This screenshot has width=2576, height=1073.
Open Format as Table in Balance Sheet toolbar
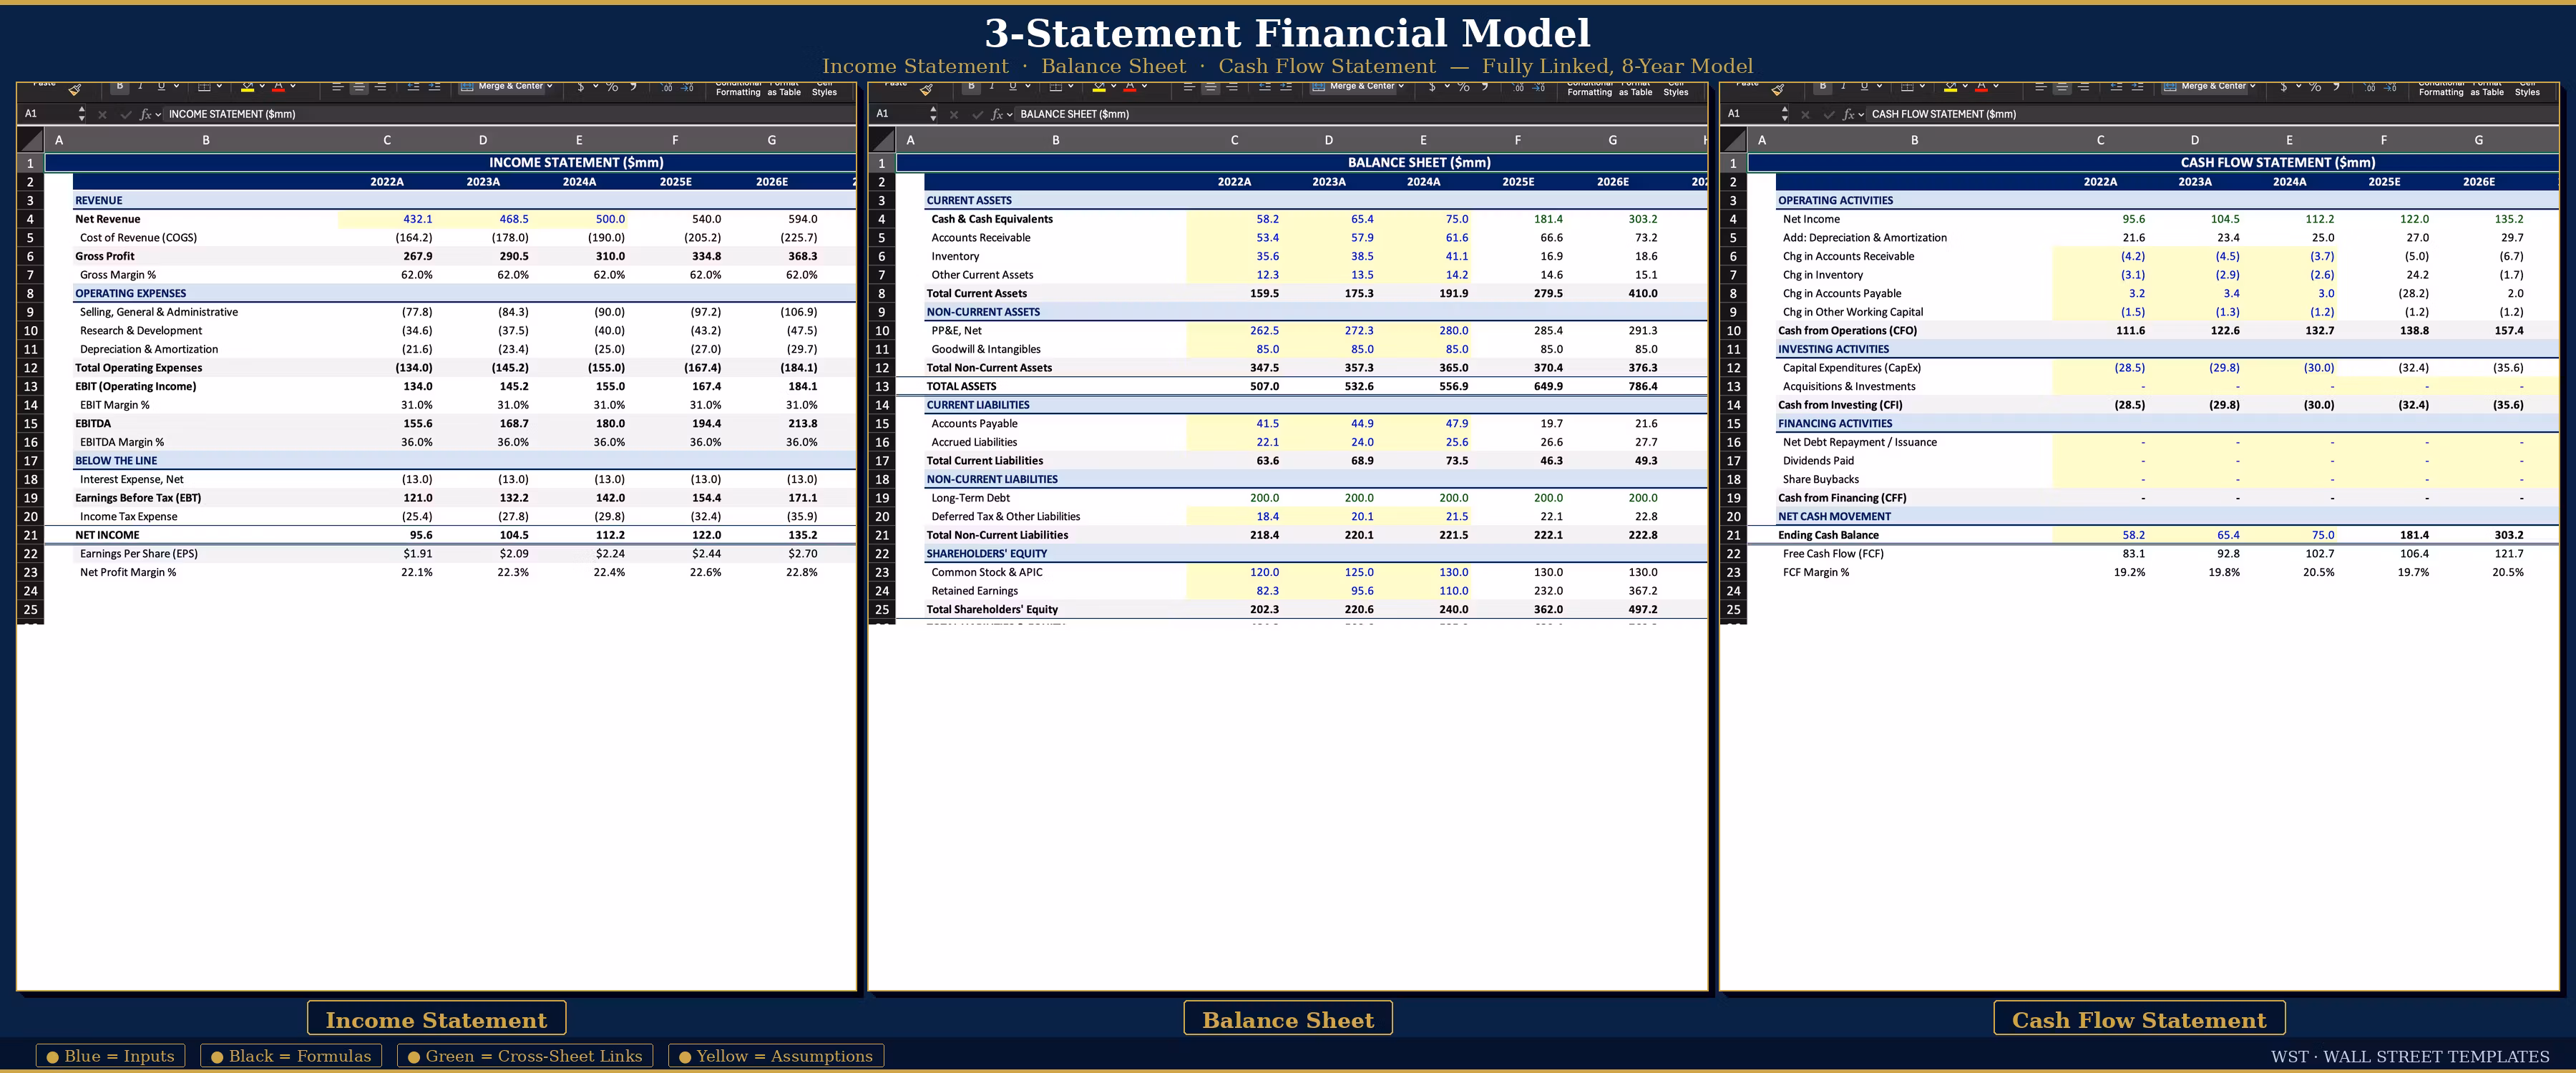pos(1636,89)
